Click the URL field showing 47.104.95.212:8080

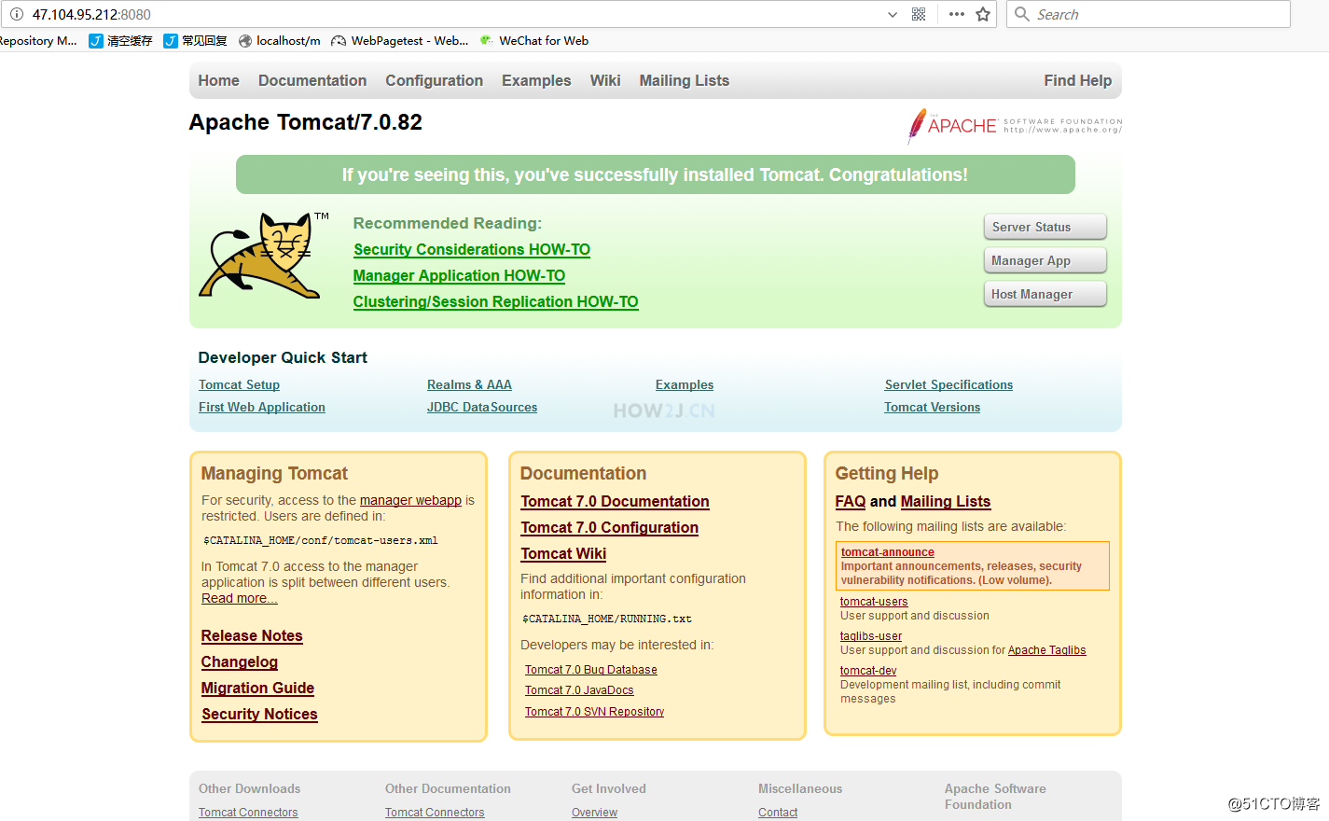click(91, 14)
